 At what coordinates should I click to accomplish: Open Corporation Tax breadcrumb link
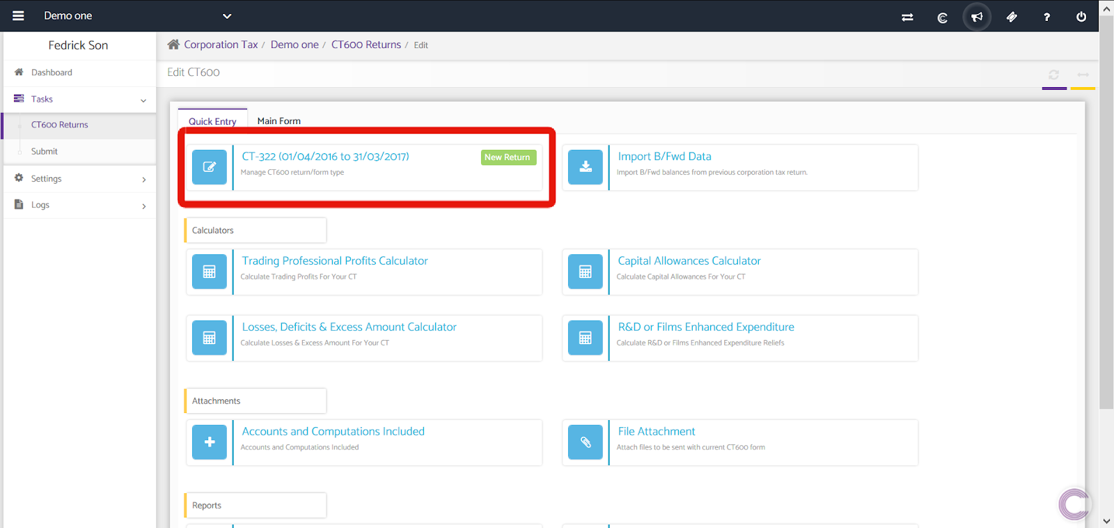tap(221, 45)
